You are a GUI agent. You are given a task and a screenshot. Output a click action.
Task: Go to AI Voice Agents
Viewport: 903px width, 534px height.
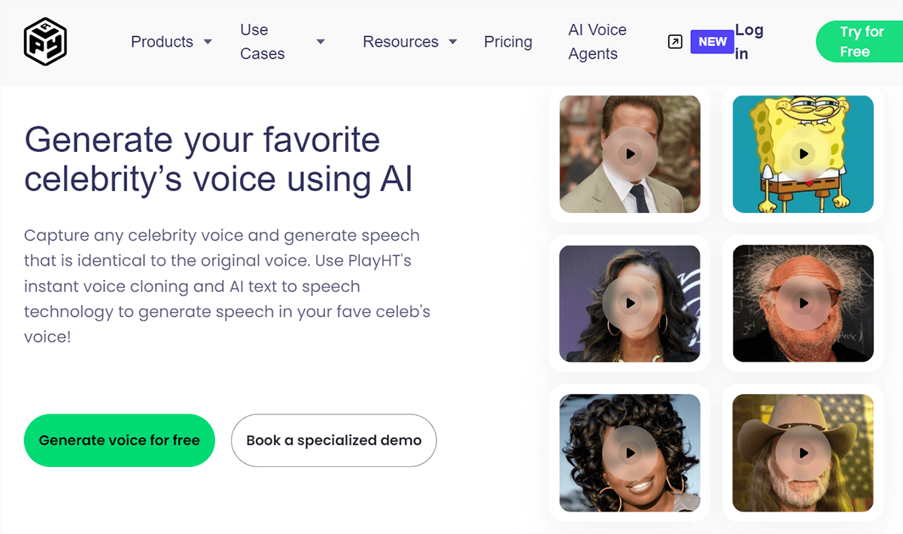click(597, 42)
